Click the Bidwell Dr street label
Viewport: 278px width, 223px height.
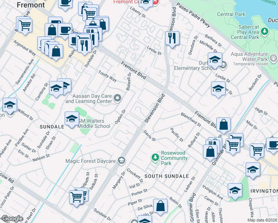tap(129, 81)
